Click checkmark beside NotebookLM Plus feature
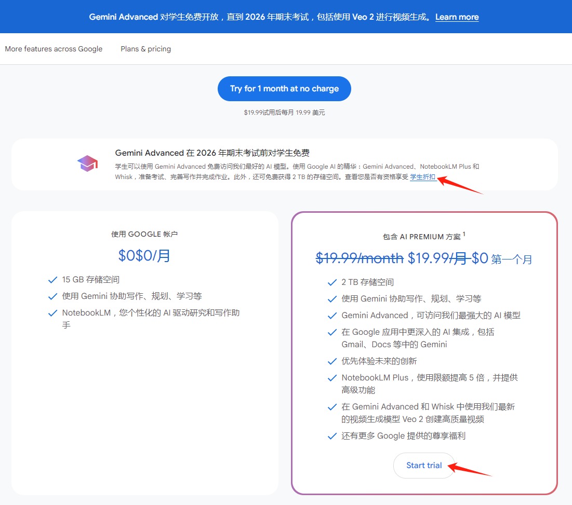Viewport: 572px width, 505px height. coord(332,378)
